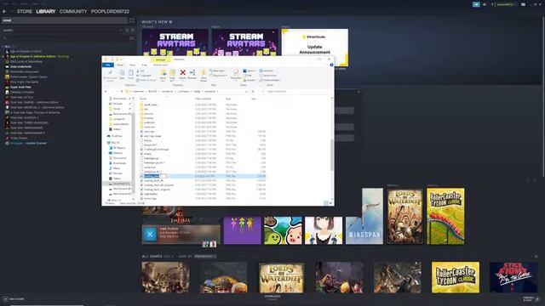Select Wingspan - Update Queued in list
The height and width of the screenshot is (306, 545).
pyautogui.click(x=28, y=143)
